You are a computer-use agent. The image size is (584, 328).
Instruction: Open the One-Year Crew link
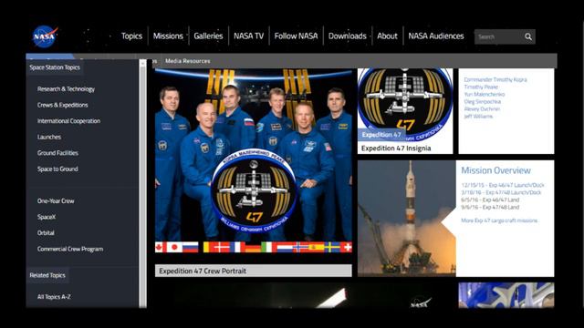56,200
